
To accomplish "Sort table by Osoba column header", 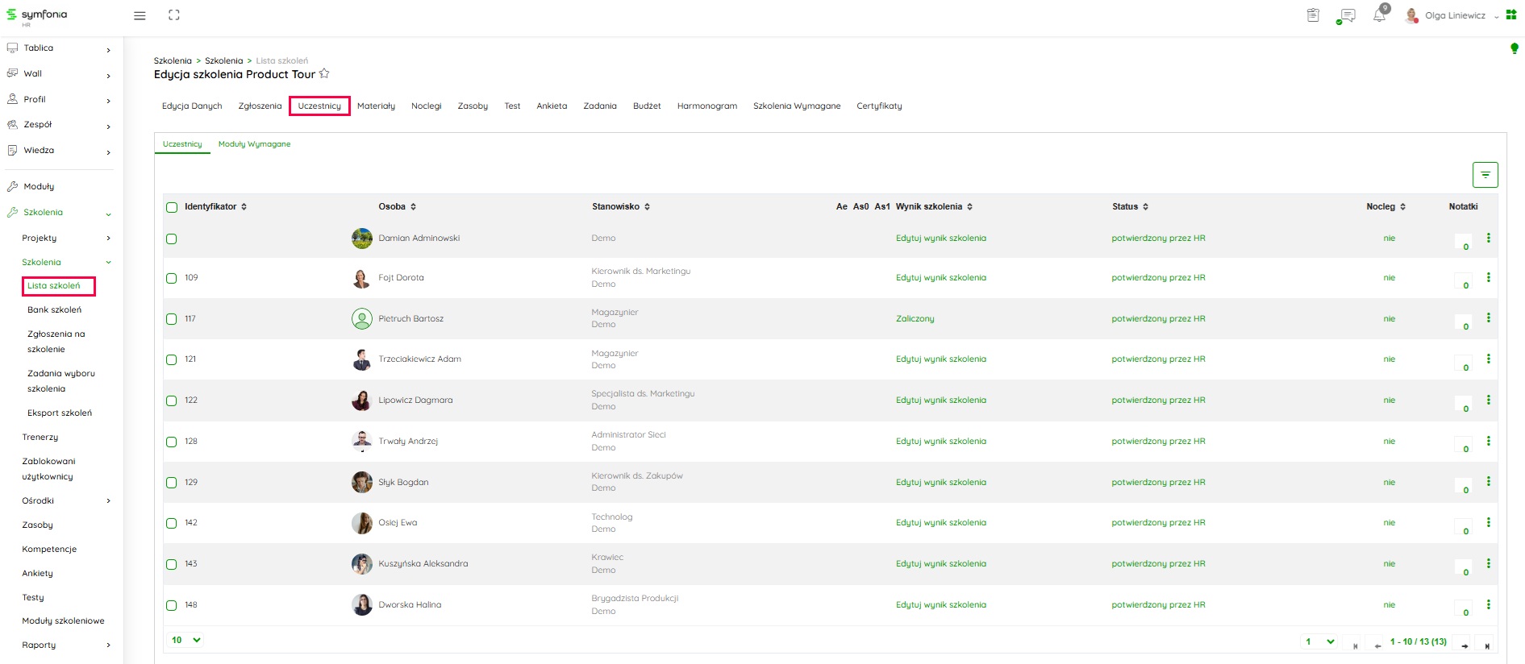I will (397, 207).
